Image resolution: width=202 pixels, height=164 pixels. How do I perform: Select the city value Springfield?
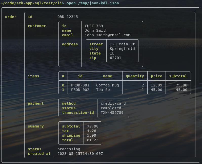click(x=122, y=49)
